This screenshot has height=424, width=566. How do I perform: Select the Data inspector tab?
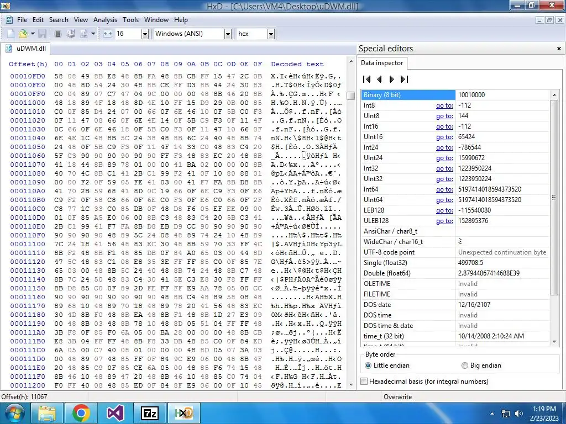tap(382, 63)
